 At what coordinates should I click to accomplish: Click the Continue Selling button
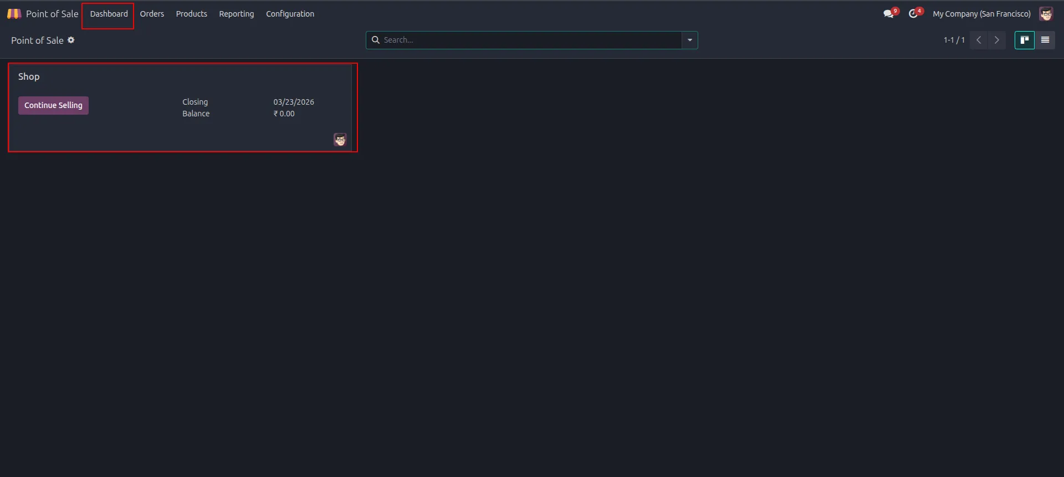tap(53, 105)
